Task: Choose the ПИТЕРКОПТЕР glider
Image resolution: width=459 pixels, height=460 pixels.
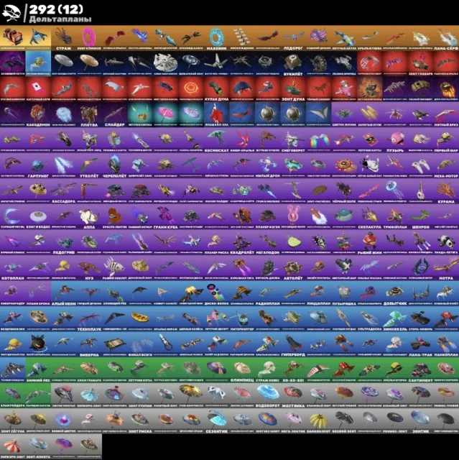Action: pyautogui.click(x=242, y=319)
